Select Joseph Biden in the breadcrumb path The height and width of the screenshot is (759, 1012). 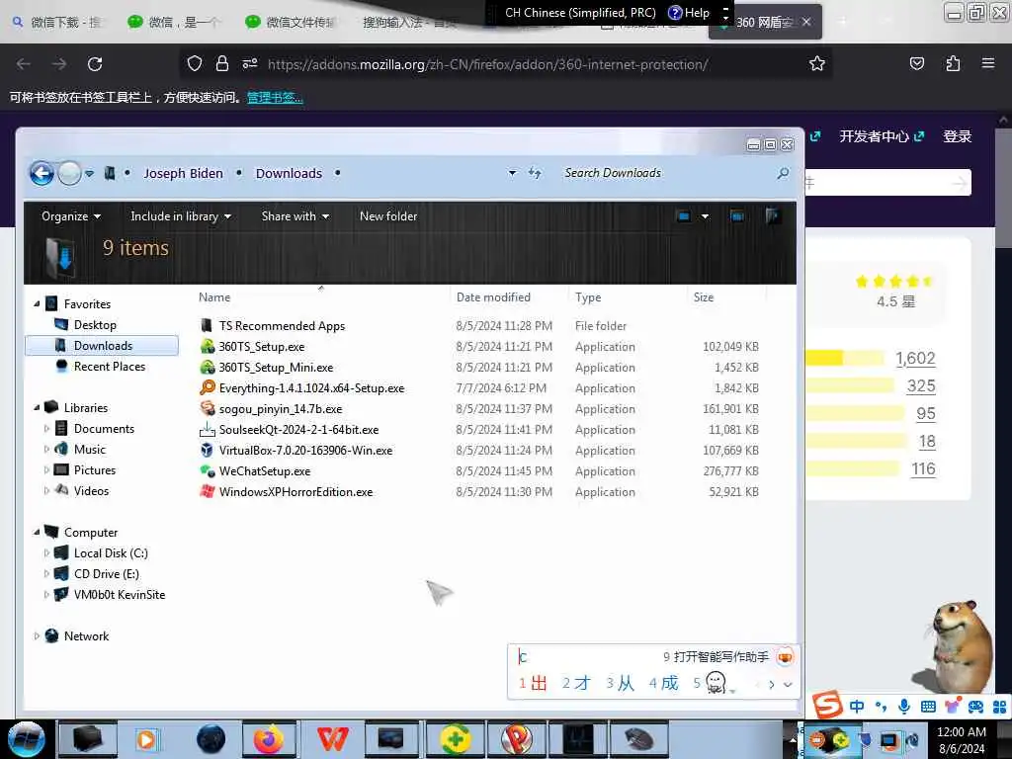[183, 174]
